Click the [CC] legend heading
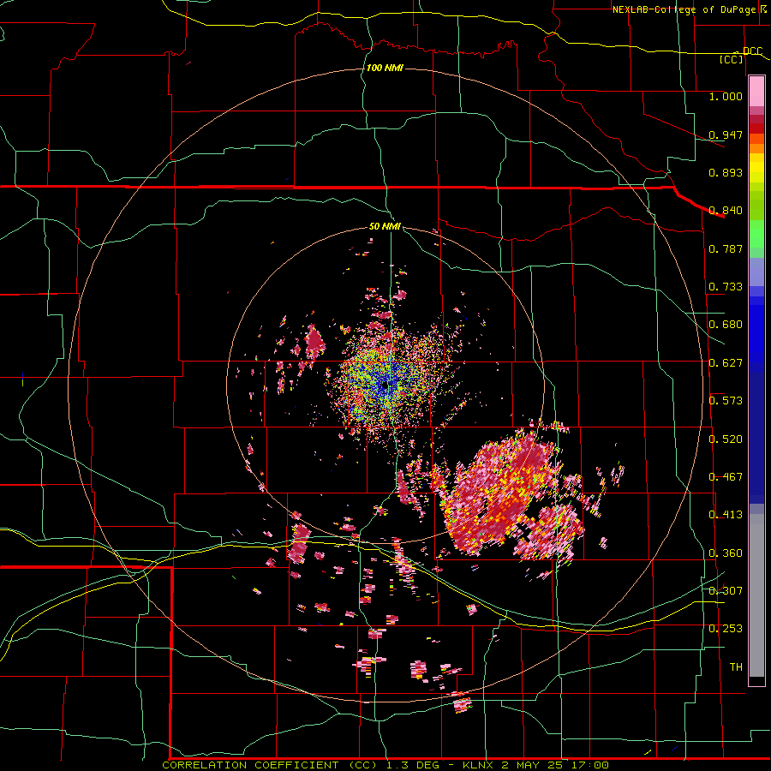The height and width of the screenshot is (771, 771). (x=732, y=59)
